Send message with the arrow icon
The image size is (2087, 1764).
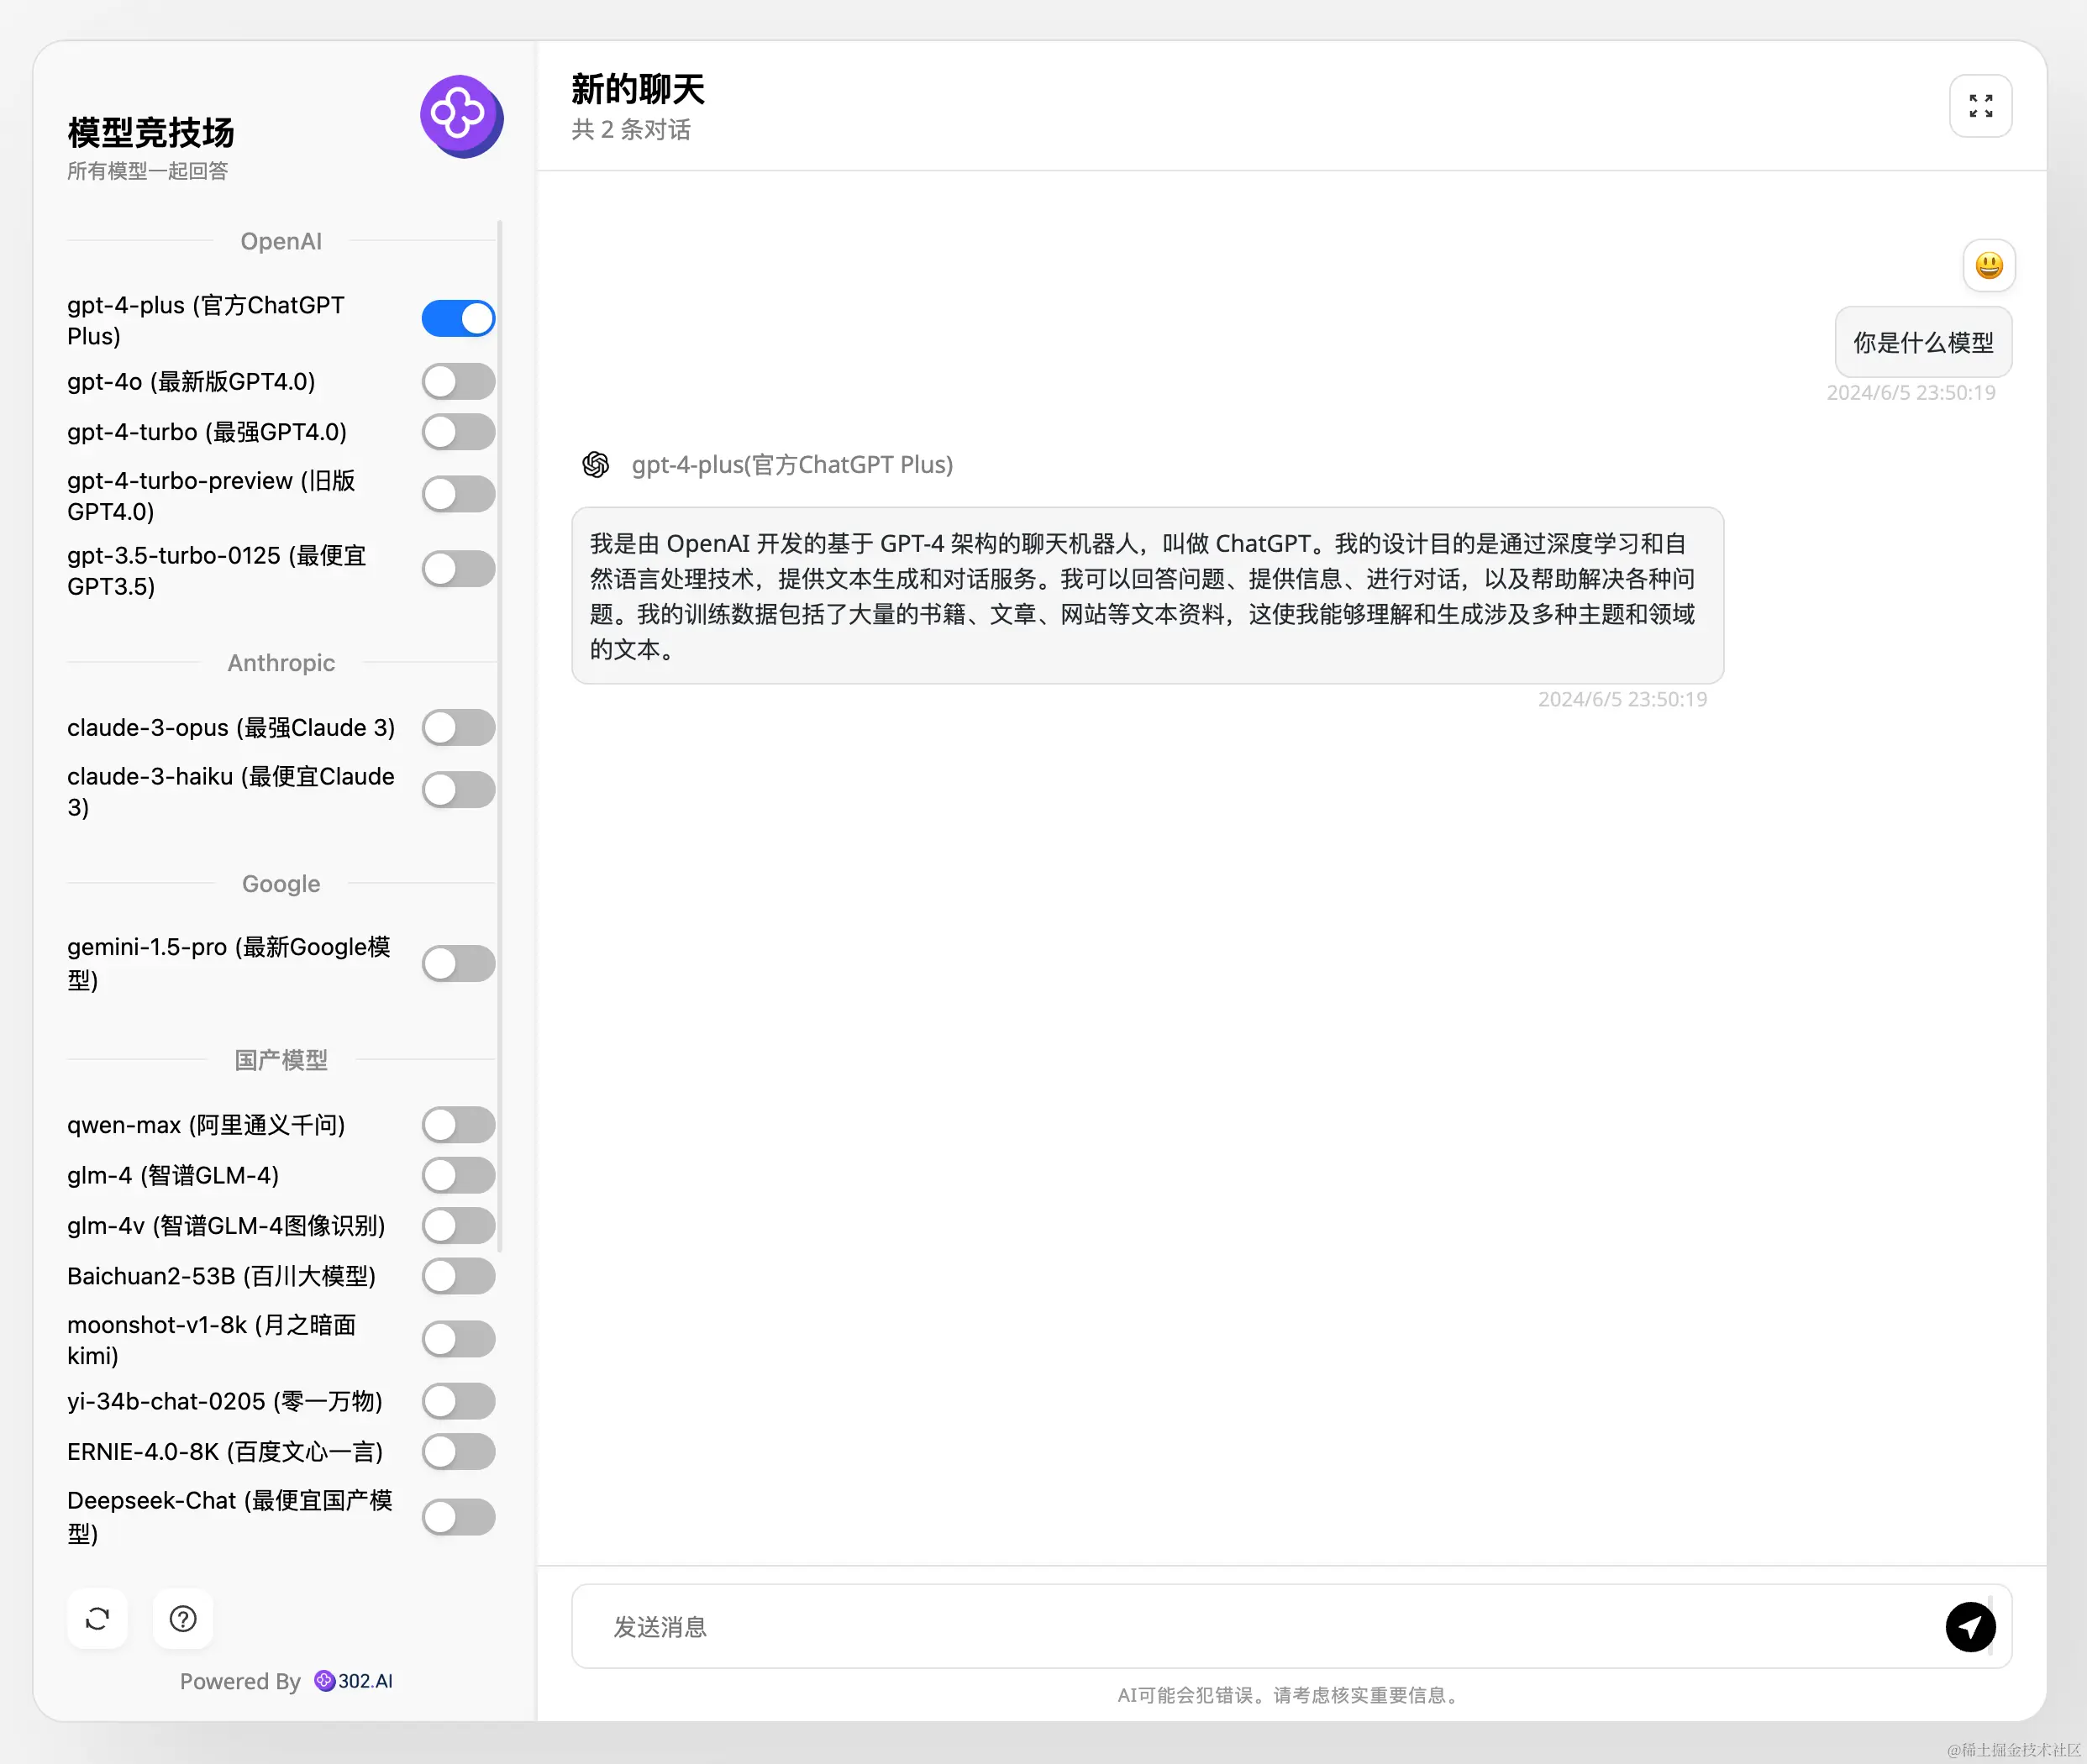1970,1627
